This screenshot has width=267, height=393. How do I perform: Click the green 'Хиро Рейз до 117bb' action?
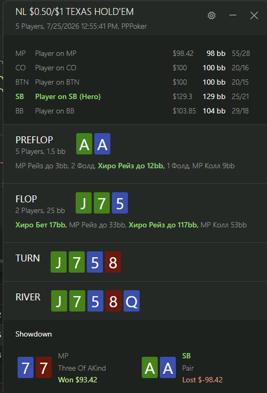(x=164, y=225)
